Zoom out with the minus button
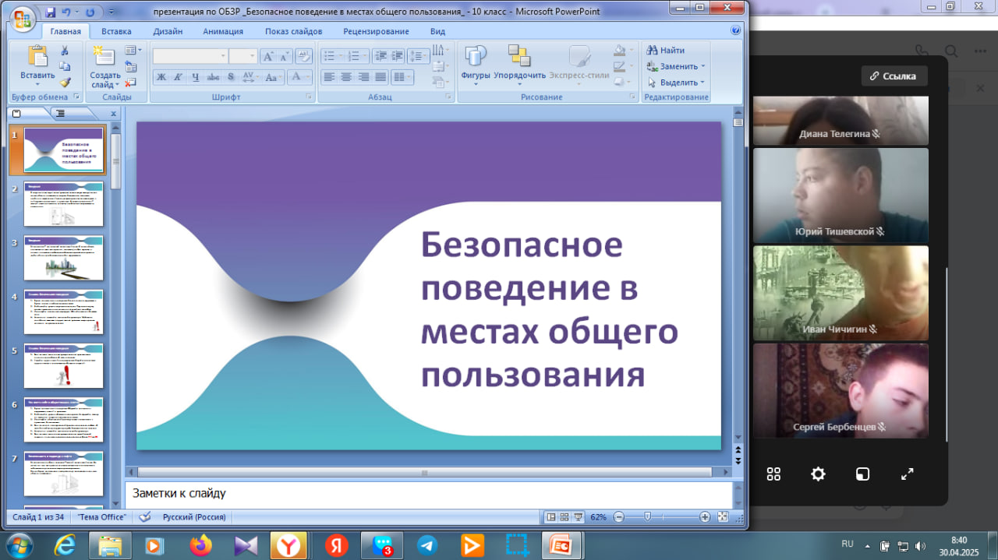 coord(619,516)
